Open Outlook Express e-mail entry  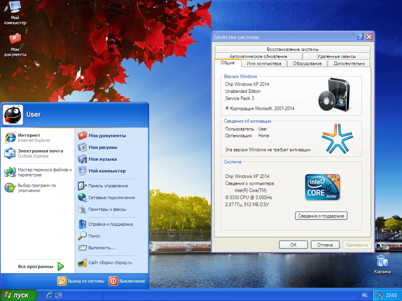[34, 153]
